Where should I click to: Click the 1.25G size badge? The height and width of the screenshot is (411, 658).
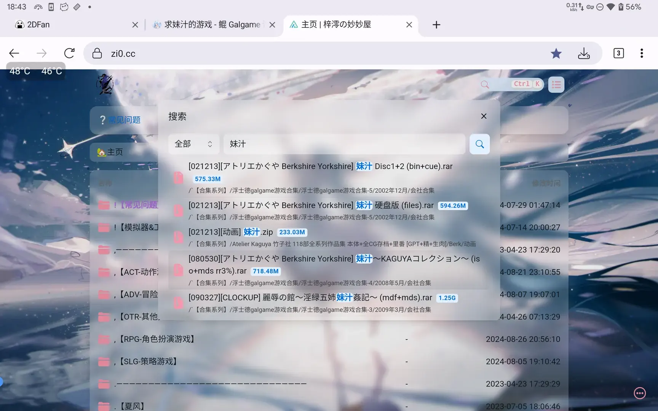click(x=447, y=298)
